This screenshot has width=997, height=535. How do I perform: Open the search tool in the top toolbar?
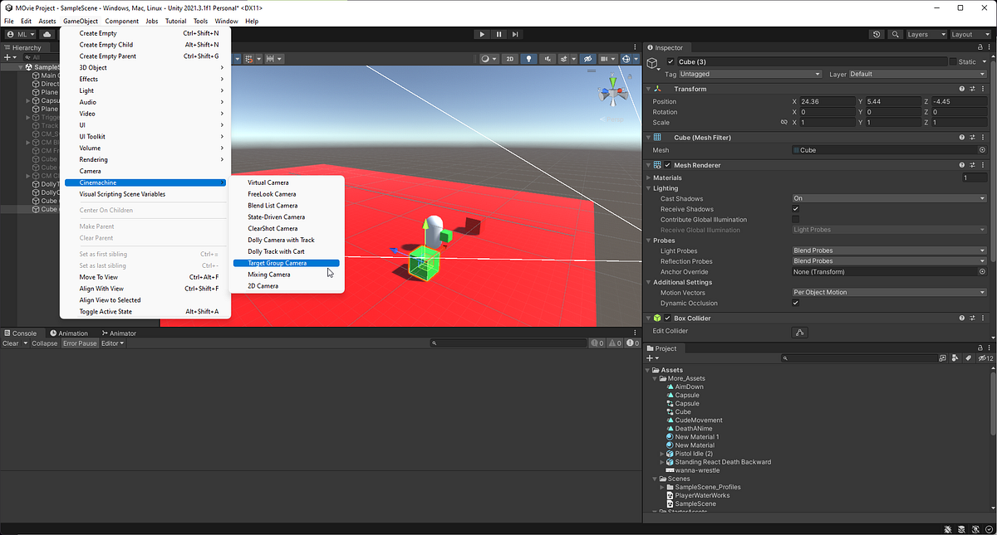click(896, 34)
